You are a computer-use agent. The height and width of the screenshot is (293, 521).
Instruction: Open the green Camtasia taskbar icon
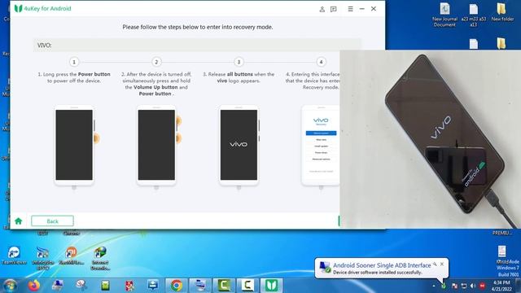point(224,286)
